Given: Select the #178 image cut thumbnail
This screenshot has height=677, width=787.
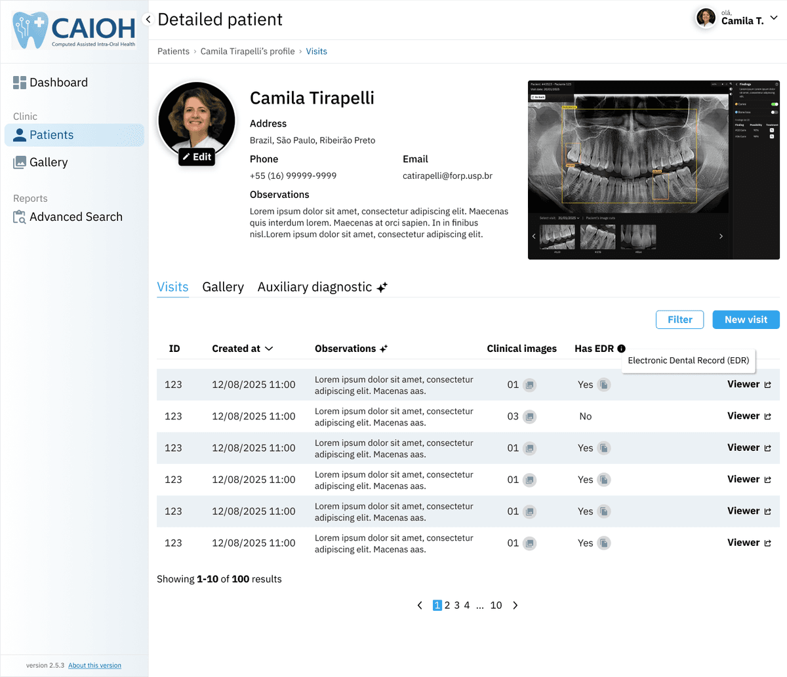Looking at the screenshot, I should pyautogui.click(x=597, y=237).
